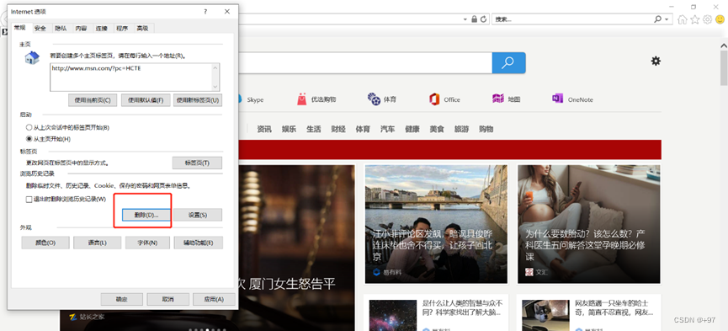
Task: Open the 体育 soccer ball shortcut
Action: coord(381,99)
